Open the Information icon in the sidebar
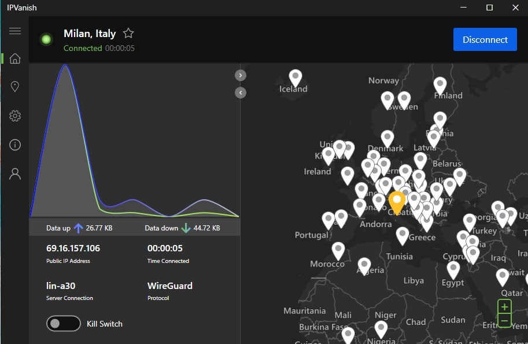 (x=15, y=145)
